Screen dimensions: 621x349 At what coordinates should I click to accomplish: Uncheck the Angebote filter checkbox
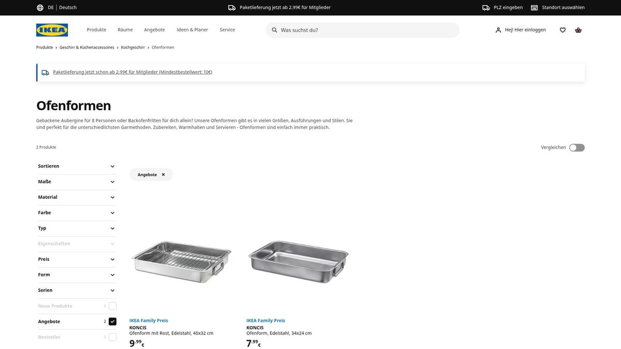click(x=112, y=321)
